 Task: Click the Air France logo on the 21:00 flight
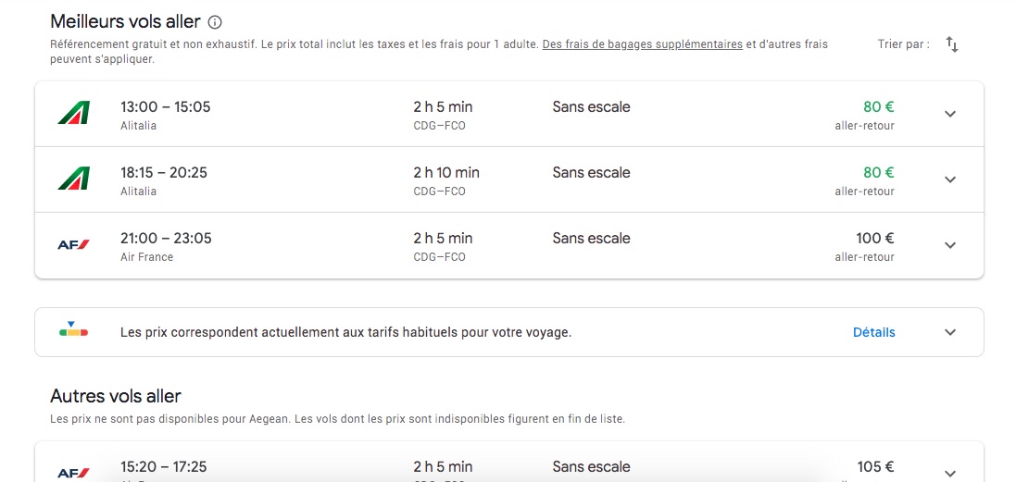73,245
